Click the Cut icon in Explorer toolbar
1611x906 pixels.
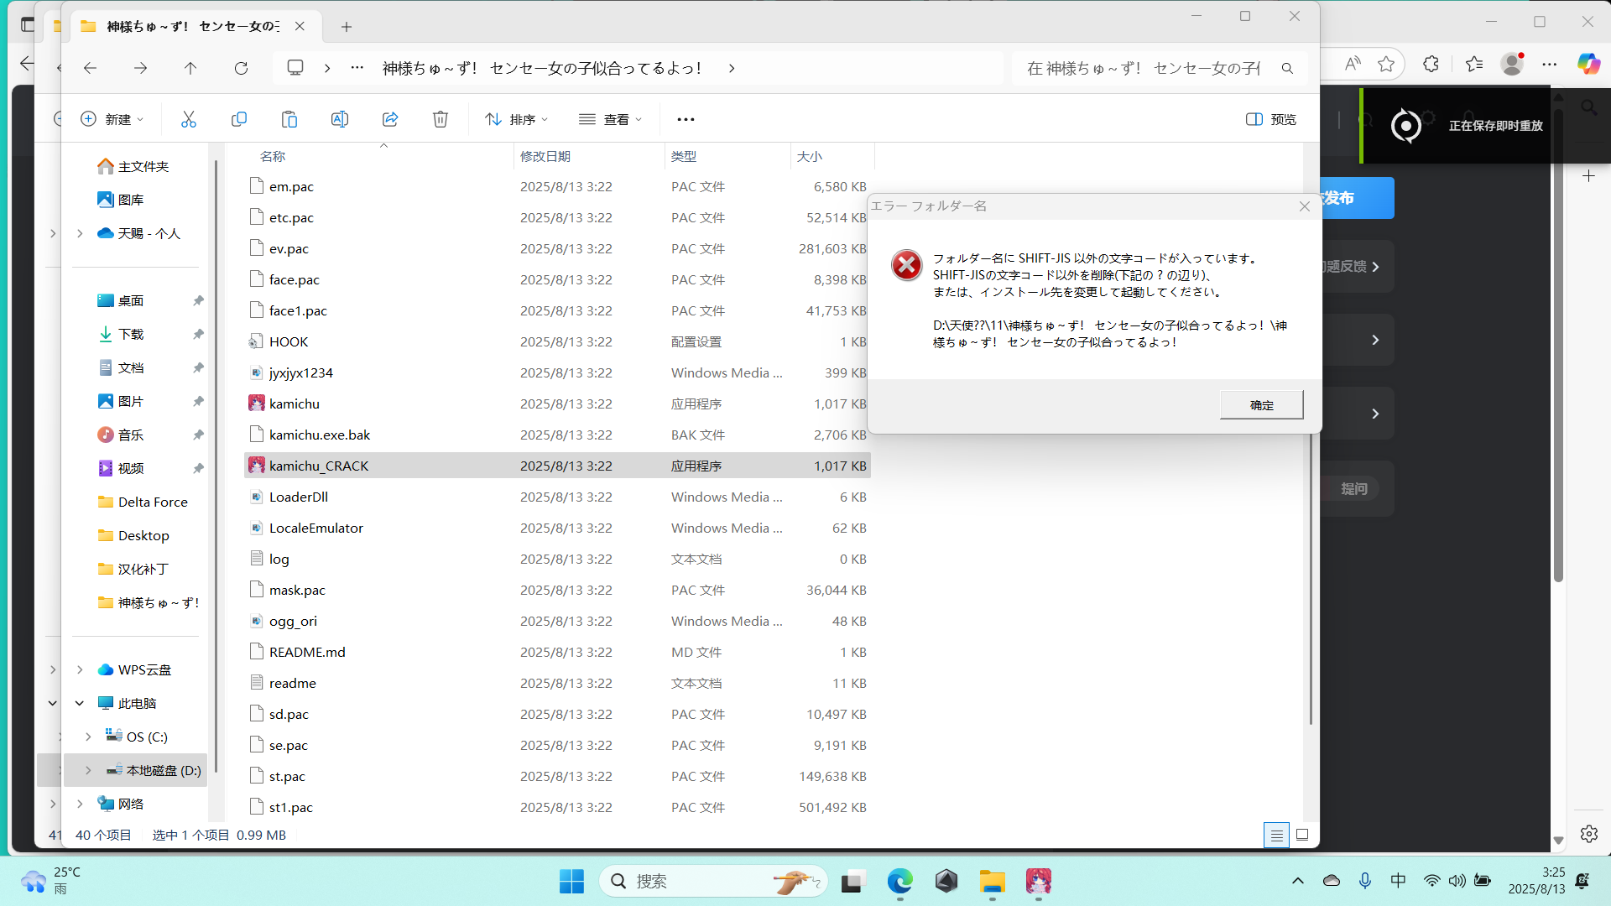click(188, 118)
